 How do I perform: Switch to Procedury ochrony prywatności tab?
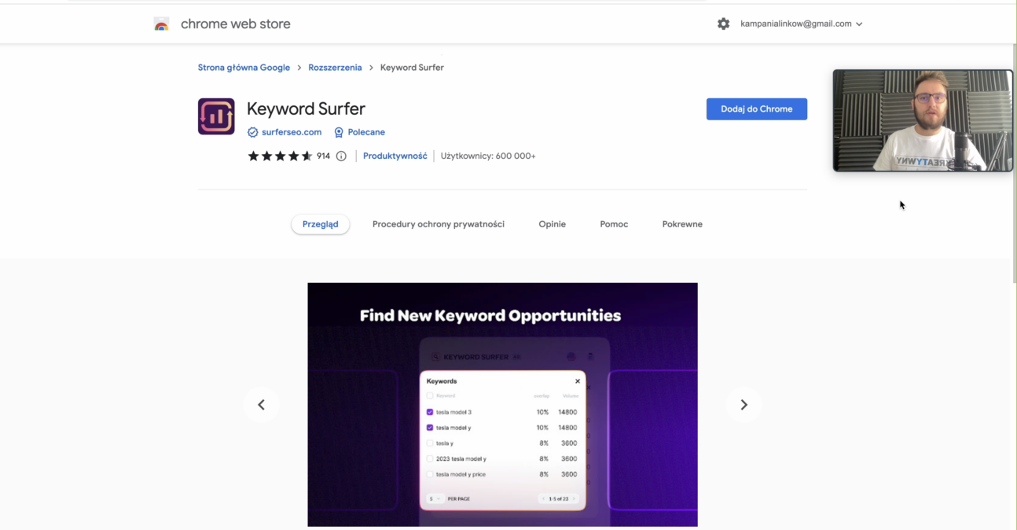tap(439, 224)
